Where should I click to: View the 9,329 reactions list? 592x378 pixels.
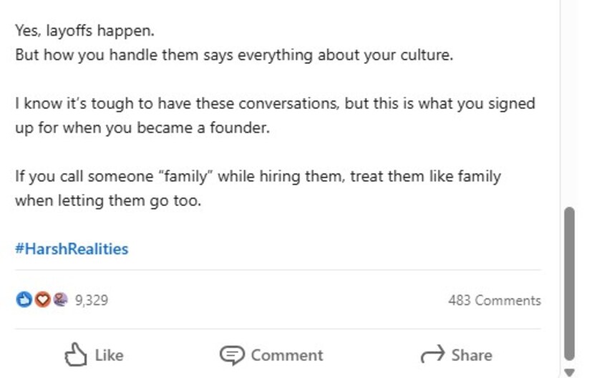[x=91, y=300]
